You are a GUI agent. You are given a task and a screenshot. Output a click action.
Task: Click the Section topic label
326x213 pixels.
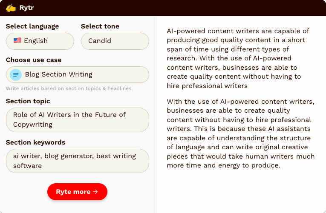tap(28, 101)
